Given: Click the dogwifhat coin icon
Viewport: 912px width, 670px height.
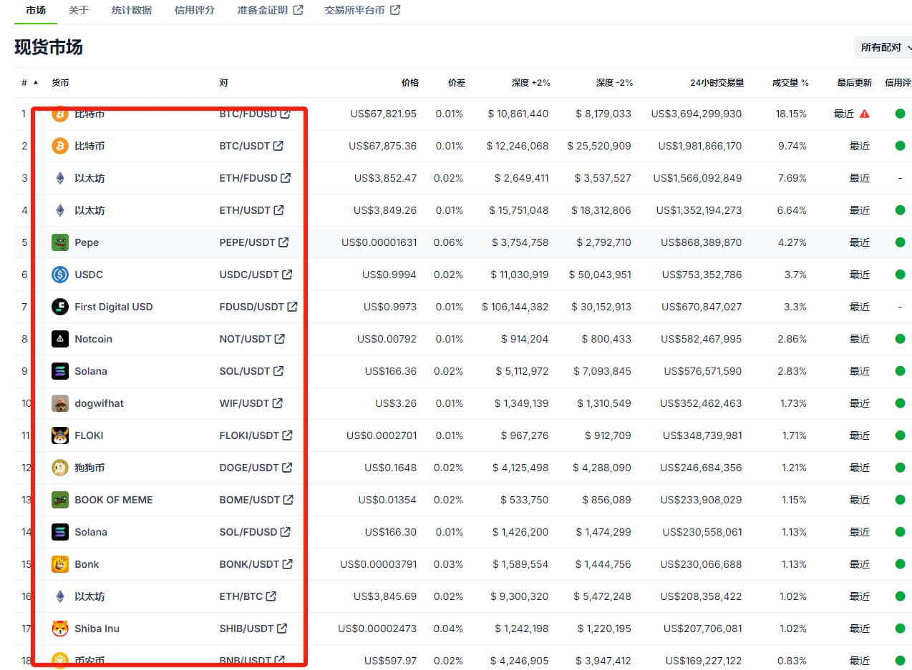Looking at the screenshot, I should click(x=60, y=403).
